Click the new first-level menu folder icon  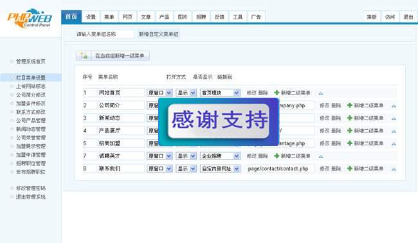point(84,56)
